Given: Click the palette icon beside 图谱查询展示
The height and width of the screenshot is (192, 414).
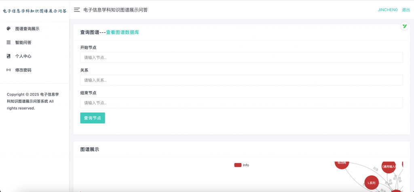Looking at the screenshot, I should click(x=8, y=29).
